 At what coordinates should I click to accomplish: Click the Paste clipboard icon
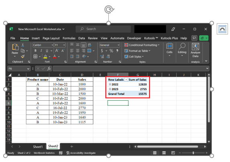(15, 47)
